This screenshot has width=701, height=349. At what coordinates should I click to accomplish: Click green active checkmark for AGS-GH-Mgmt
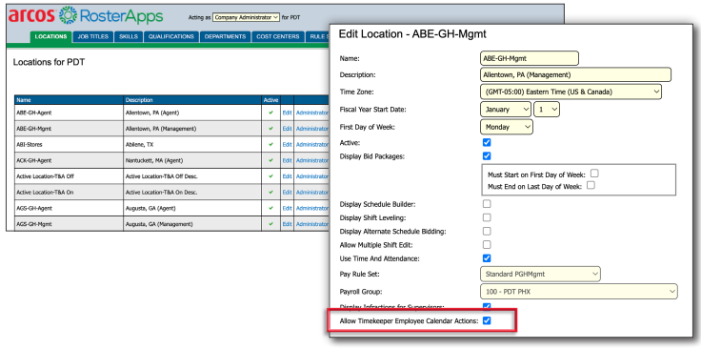270,224
